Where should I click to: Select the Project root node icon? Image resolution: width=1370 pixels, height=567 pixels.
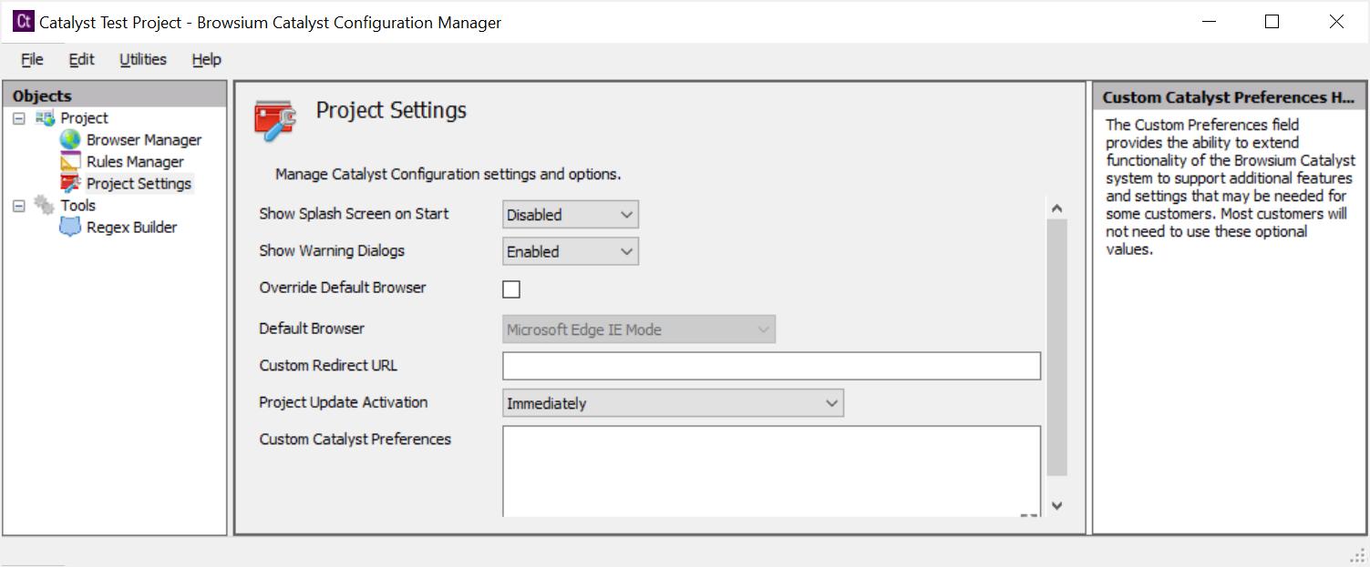coord(46,117)
